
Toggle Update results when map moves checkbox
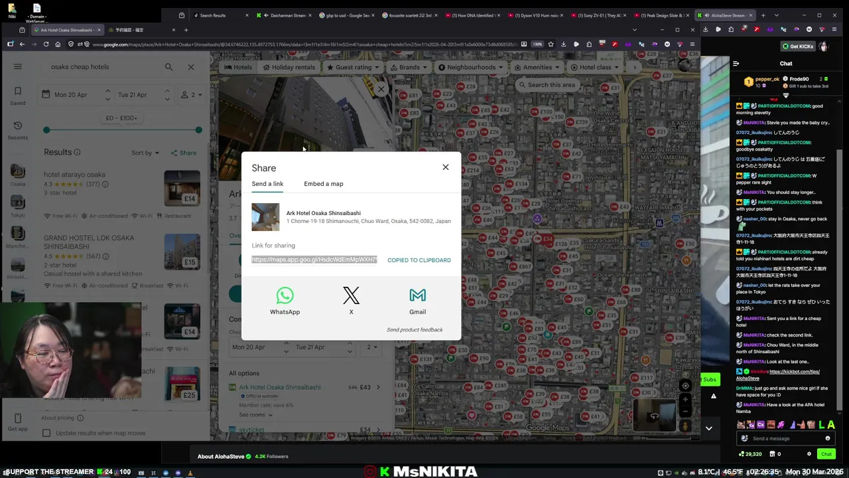click(x=46, y=433)
